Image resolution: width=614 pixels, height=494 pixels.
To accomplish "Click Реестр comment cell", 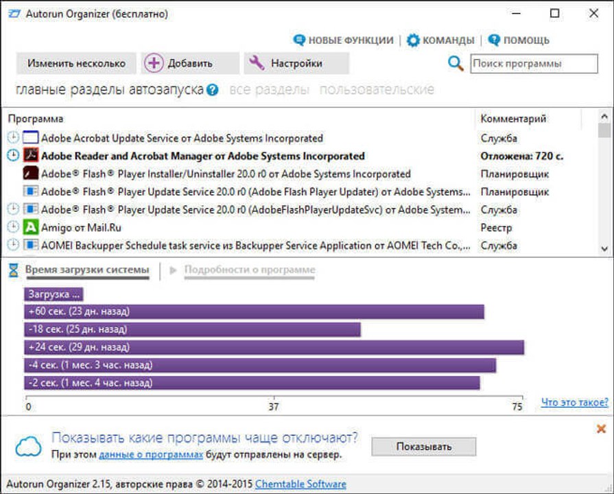I will pos(496,228).
